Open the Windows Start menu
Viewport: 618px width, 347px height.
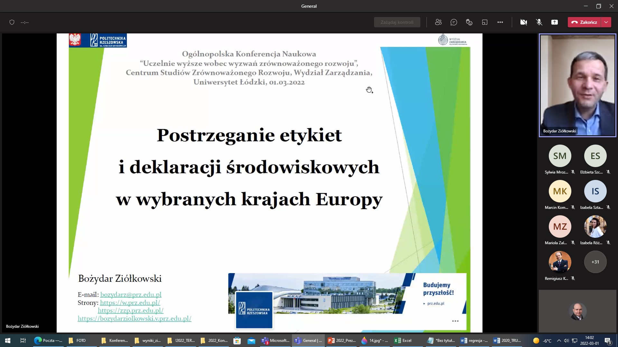point(7,340)
